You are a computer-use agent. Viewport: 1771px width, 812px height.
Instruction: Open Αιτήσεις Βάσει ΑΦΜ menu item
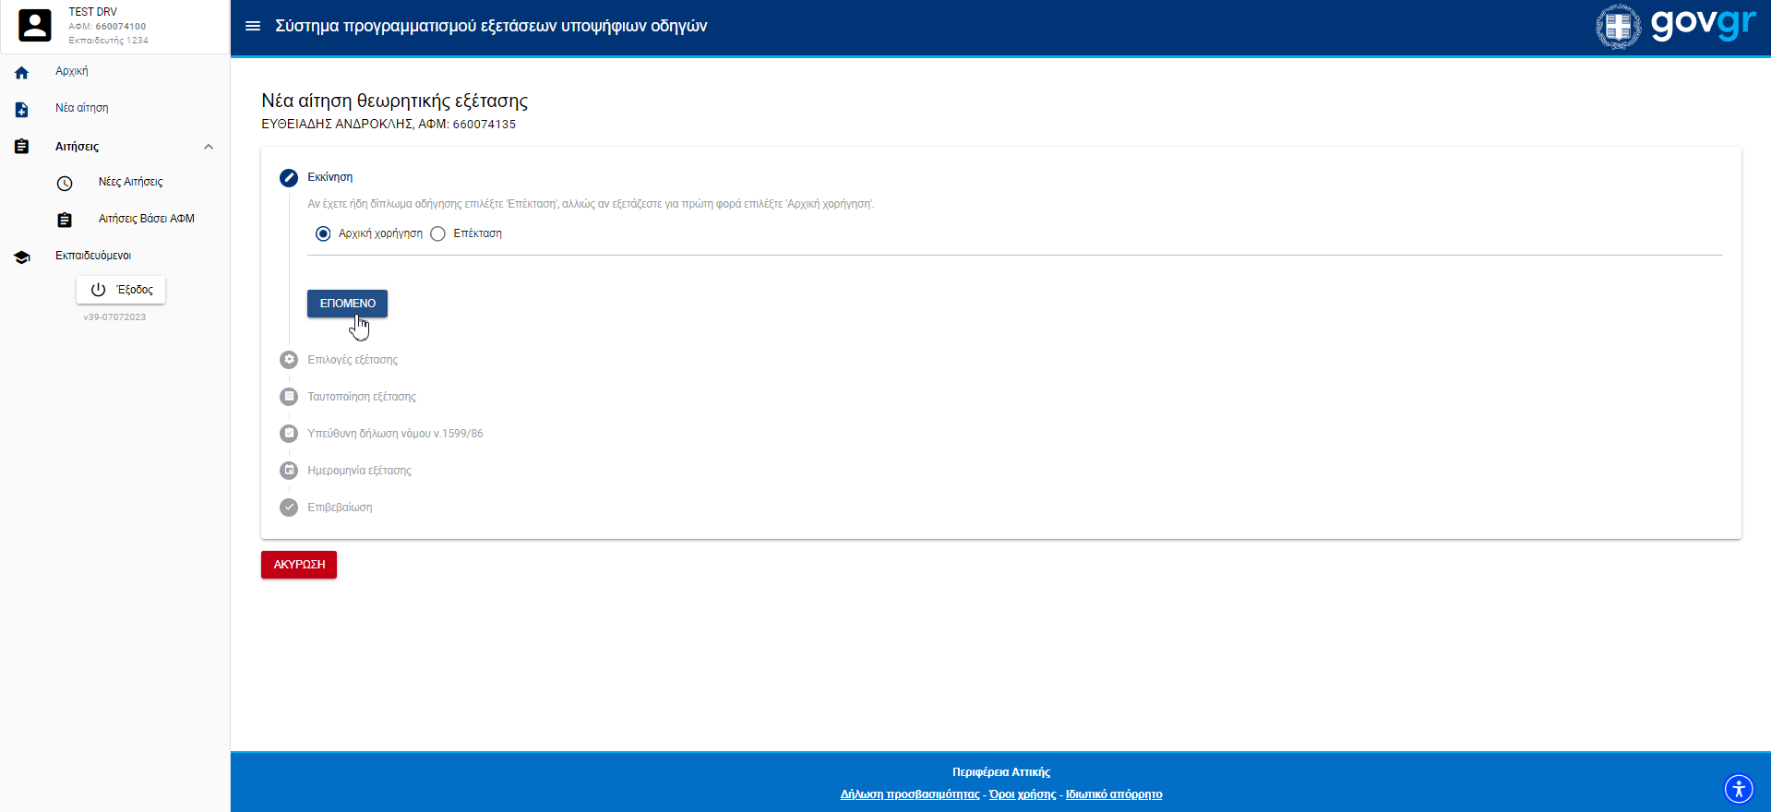click(x=146, y=219)
